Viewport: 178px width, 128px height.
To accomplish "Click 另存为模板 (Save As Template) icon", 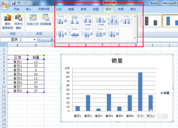I will [19, 22].
